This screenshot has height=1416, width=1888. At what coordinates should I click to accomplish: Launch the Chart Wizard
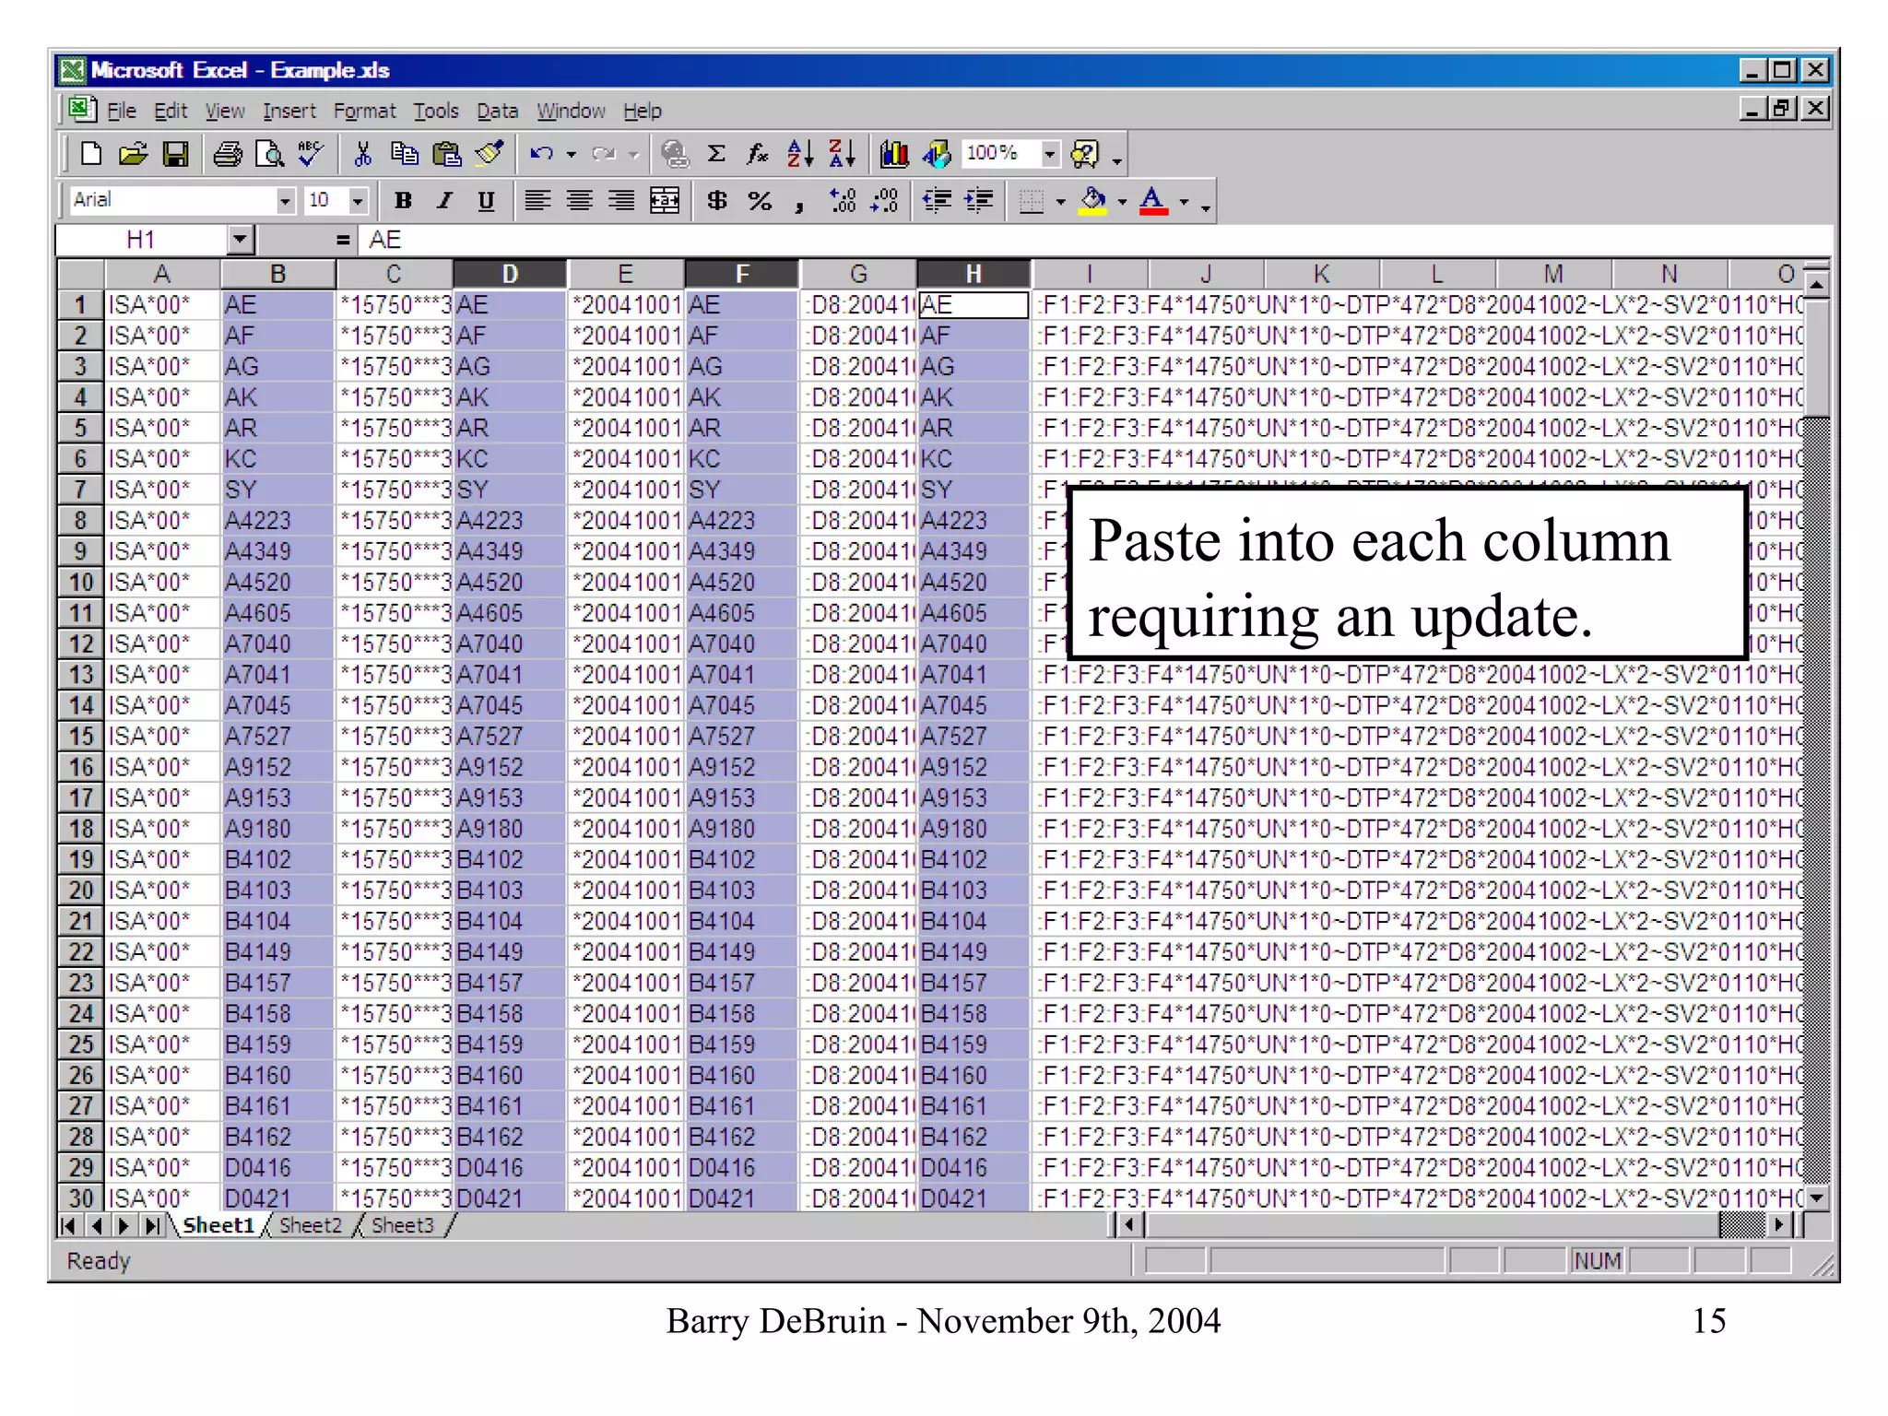[x=894, y=154]
